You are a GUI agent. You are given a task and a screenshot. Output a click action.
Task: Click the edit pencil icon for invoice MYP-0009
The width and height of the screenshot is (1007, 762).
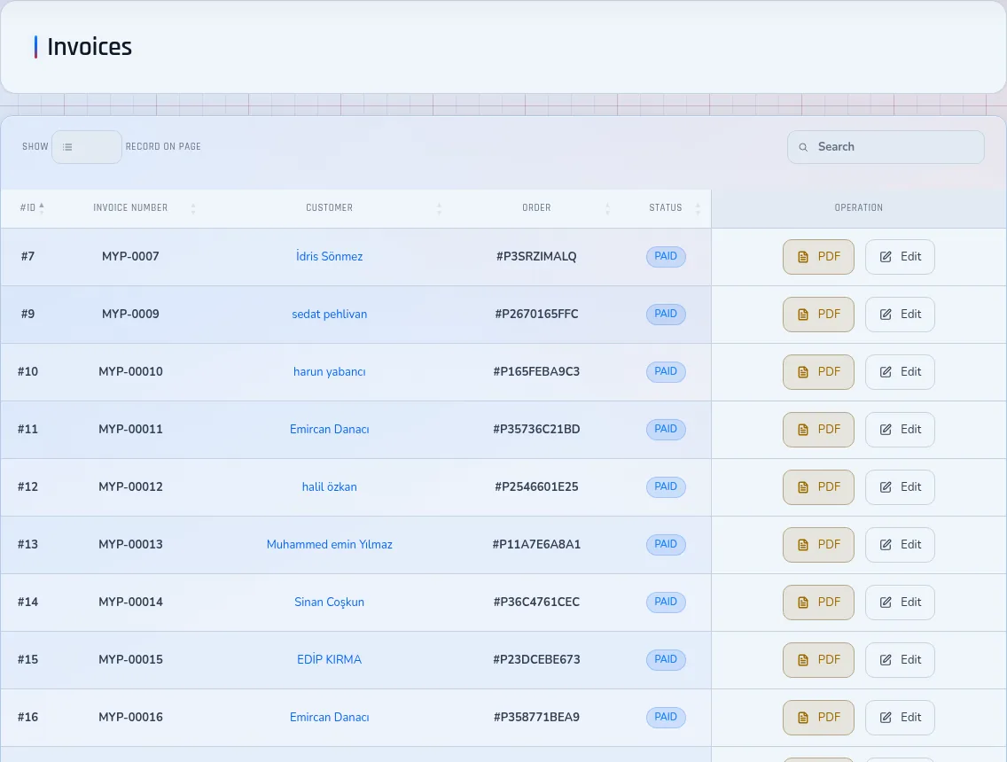click(x=886, y=315)
